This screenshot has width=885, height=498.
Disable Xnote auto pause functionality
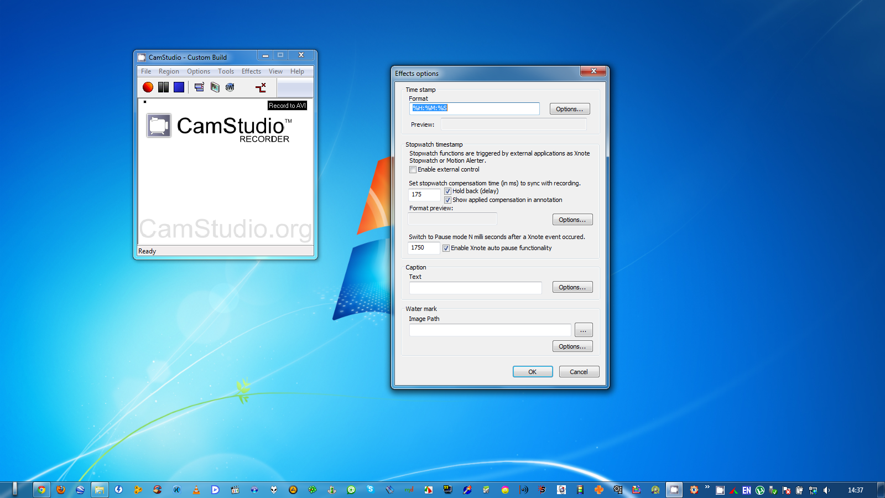(446, 248)
